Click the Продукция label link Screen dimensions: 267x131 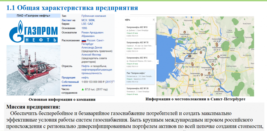coord(68,78)
